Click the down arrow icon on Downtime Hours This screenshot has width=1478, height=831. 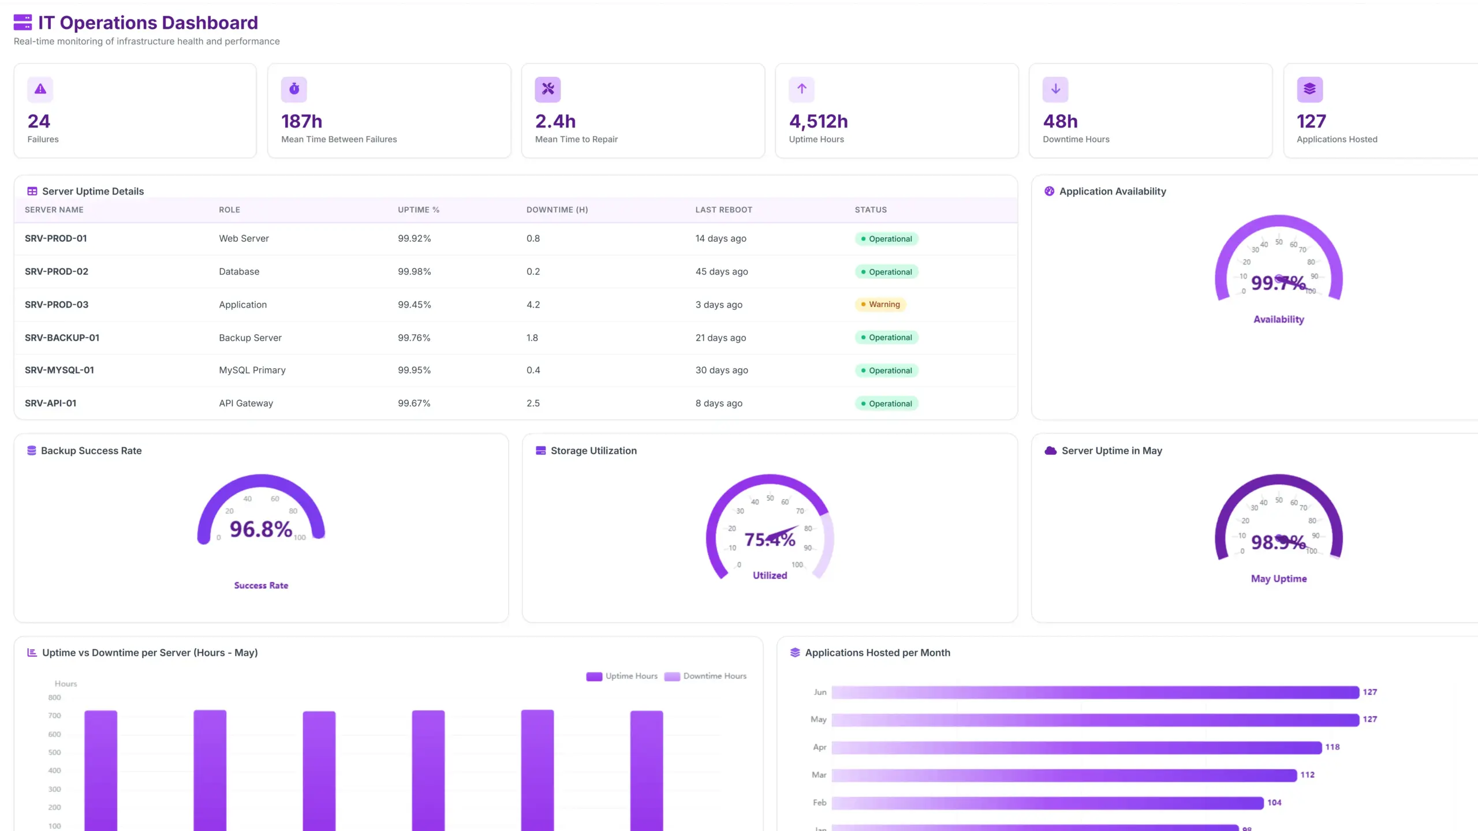pyautogui.click(x=1055, y=89)
